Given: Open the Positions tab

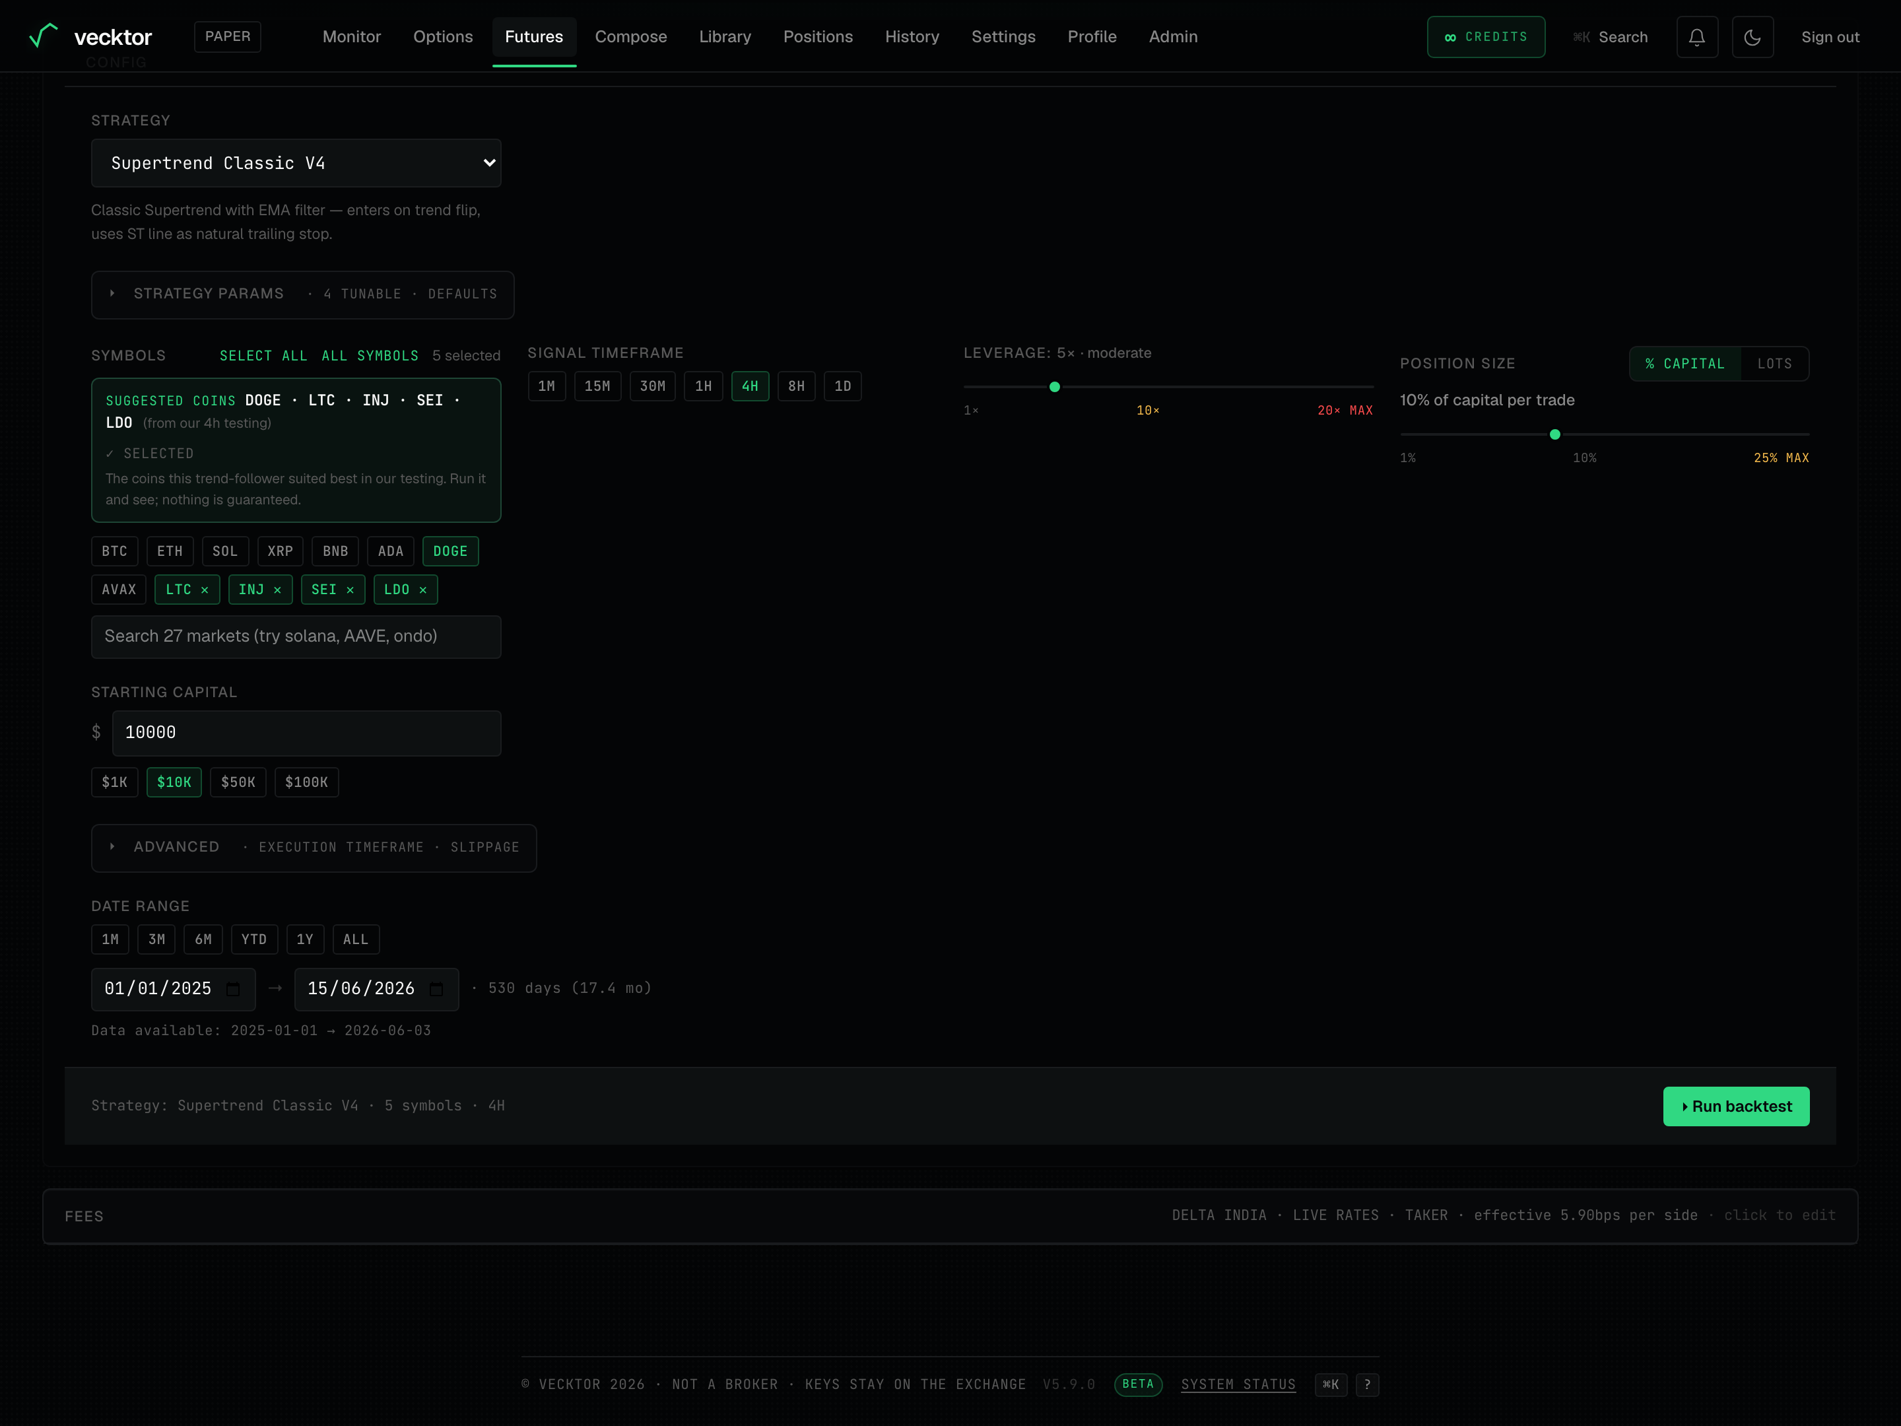Looking at the screenshot, I should pyautogui.click(x=818, y=37).
